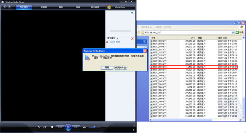Click the play button in Windows Media Player

click(x=68, y=127)
